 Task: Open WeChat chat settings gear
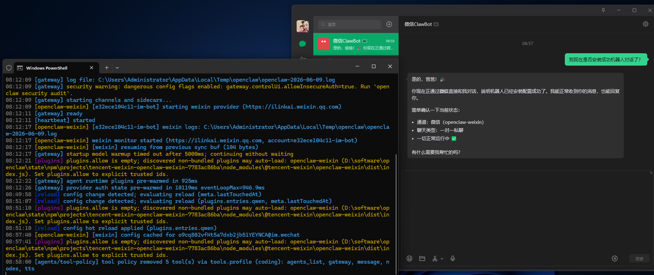tap(645, 24)
